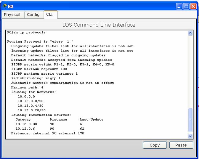Click the 'R0#sh ip protocols' command line

pos(26,32)
